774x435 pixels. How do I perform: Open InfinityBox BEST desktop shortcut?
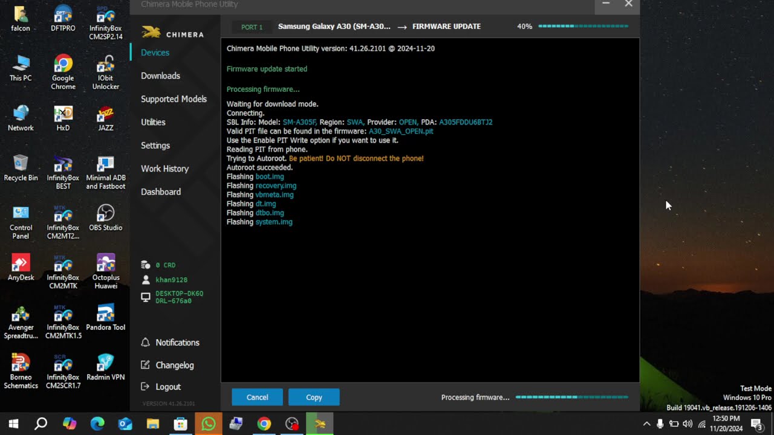click(x=63, y=172)
